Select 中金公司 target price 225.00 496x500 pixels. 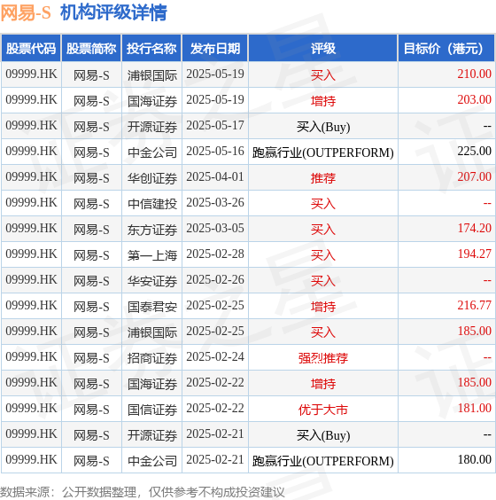475,151
